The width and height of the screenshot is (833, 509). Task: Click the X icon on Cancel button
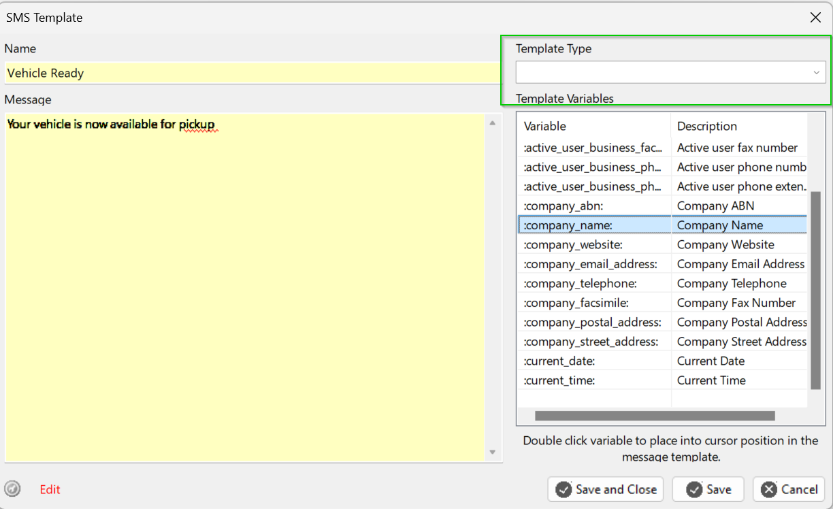click(769, 489)
